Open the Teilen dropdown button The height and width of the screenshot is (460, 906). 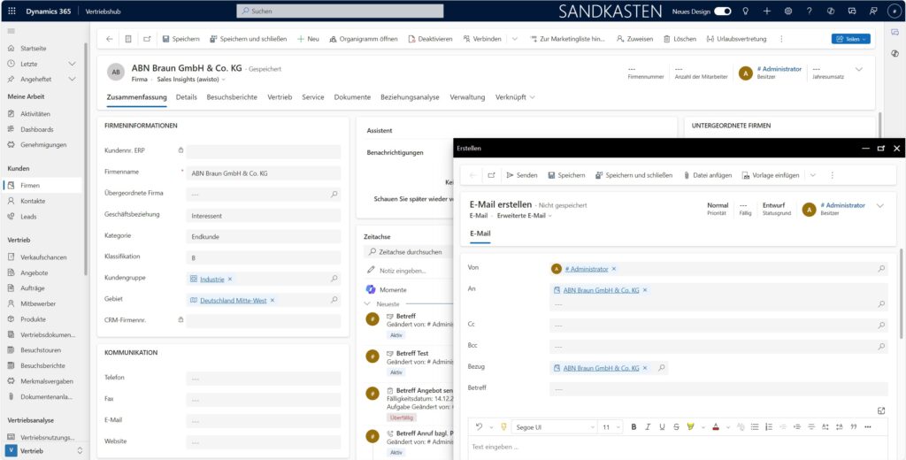pyautogui.click(x=850, y=39)
